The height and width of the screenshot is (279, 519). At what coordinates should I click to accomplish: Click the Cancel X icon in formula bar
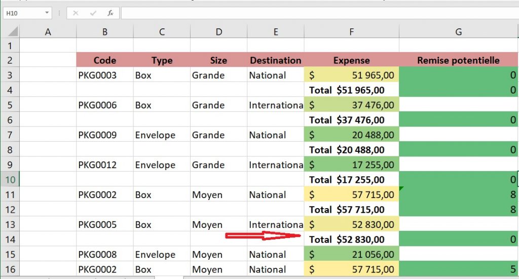[76, 13]
